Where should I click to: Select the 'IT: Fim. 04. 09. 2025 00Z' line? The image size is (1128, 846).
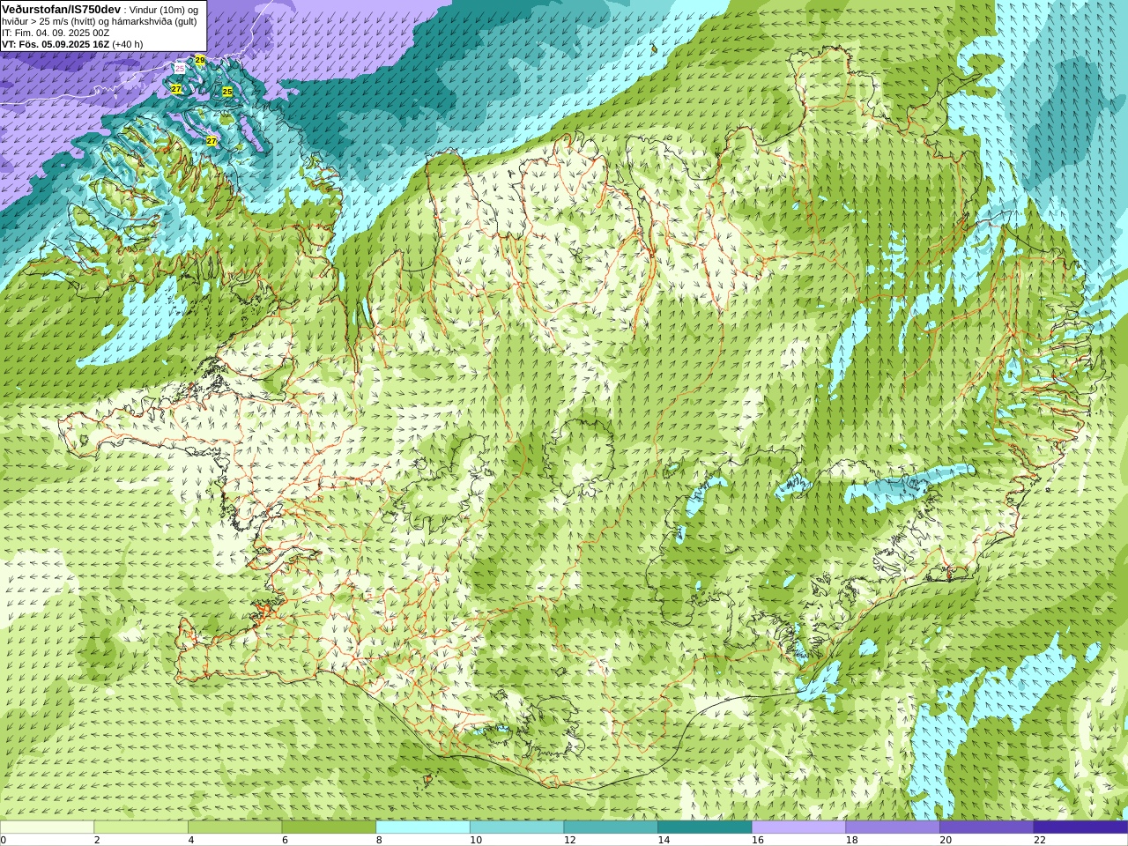(x=56, y=33)
